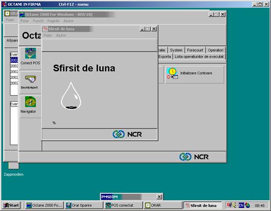This screenshot has width=271, height=211.
Task: Open Paginile menu in Octane 2000 window
Action: point(53,21)
